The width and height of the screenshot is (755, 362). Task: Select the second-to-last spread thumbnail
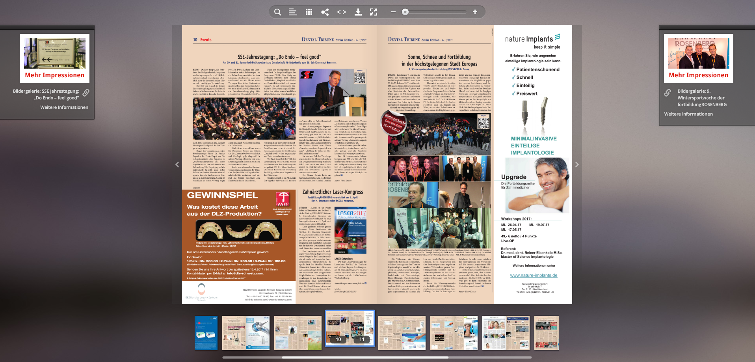[506, 333]
